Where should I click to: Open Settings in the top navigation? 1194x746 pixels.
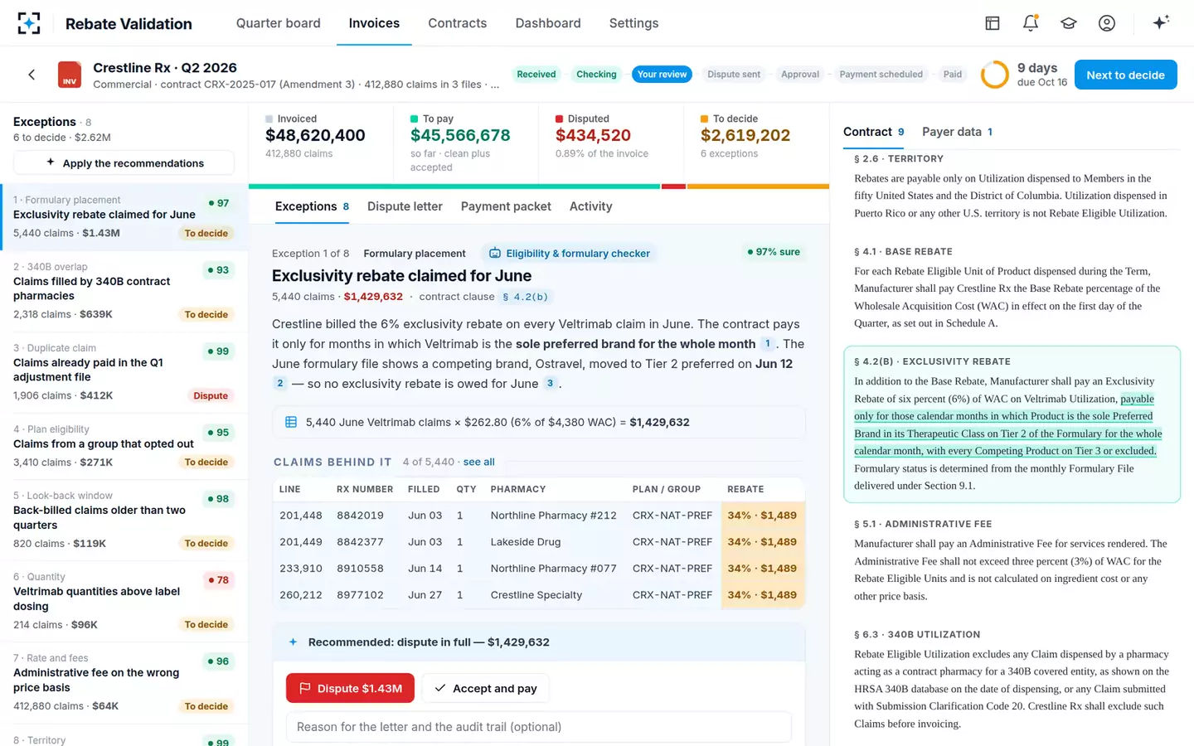pos(633,23)
